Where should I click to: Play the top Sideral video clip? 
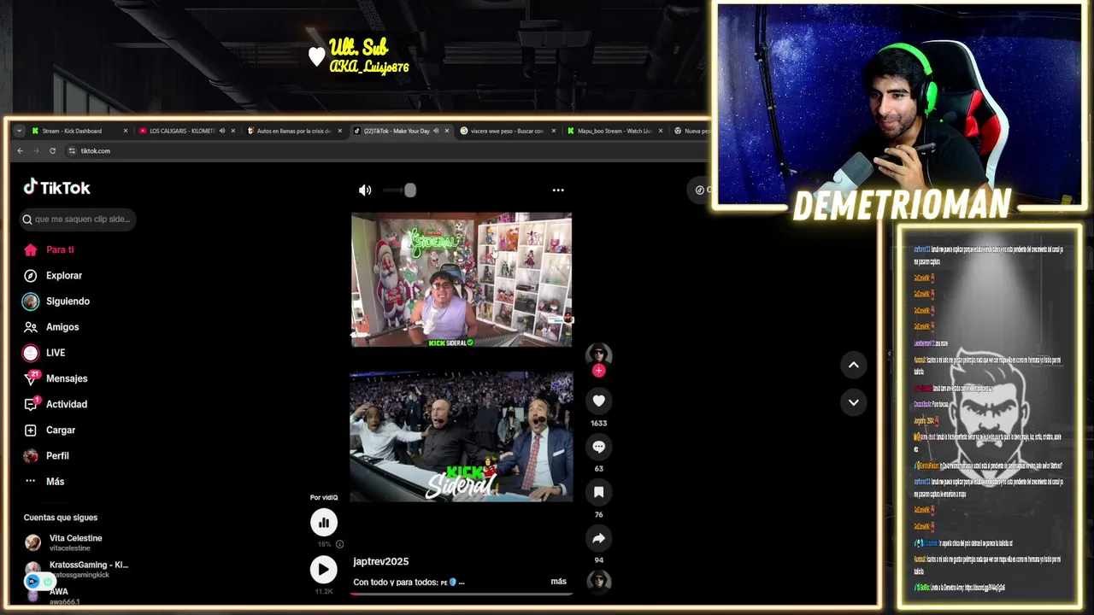462,279
